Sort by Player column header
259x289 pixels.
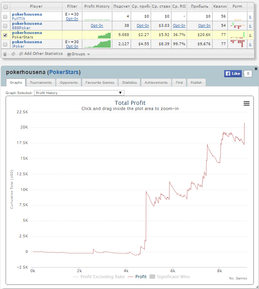[36, 6]
